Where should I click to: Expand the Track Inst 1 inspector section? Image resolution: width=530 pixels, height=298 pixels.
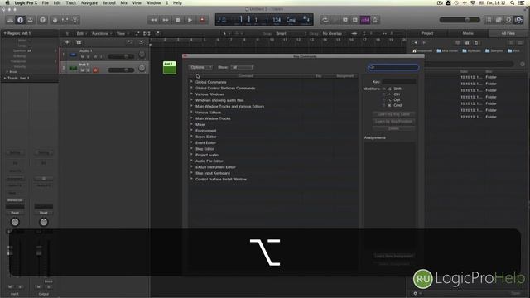pos(5,78)
